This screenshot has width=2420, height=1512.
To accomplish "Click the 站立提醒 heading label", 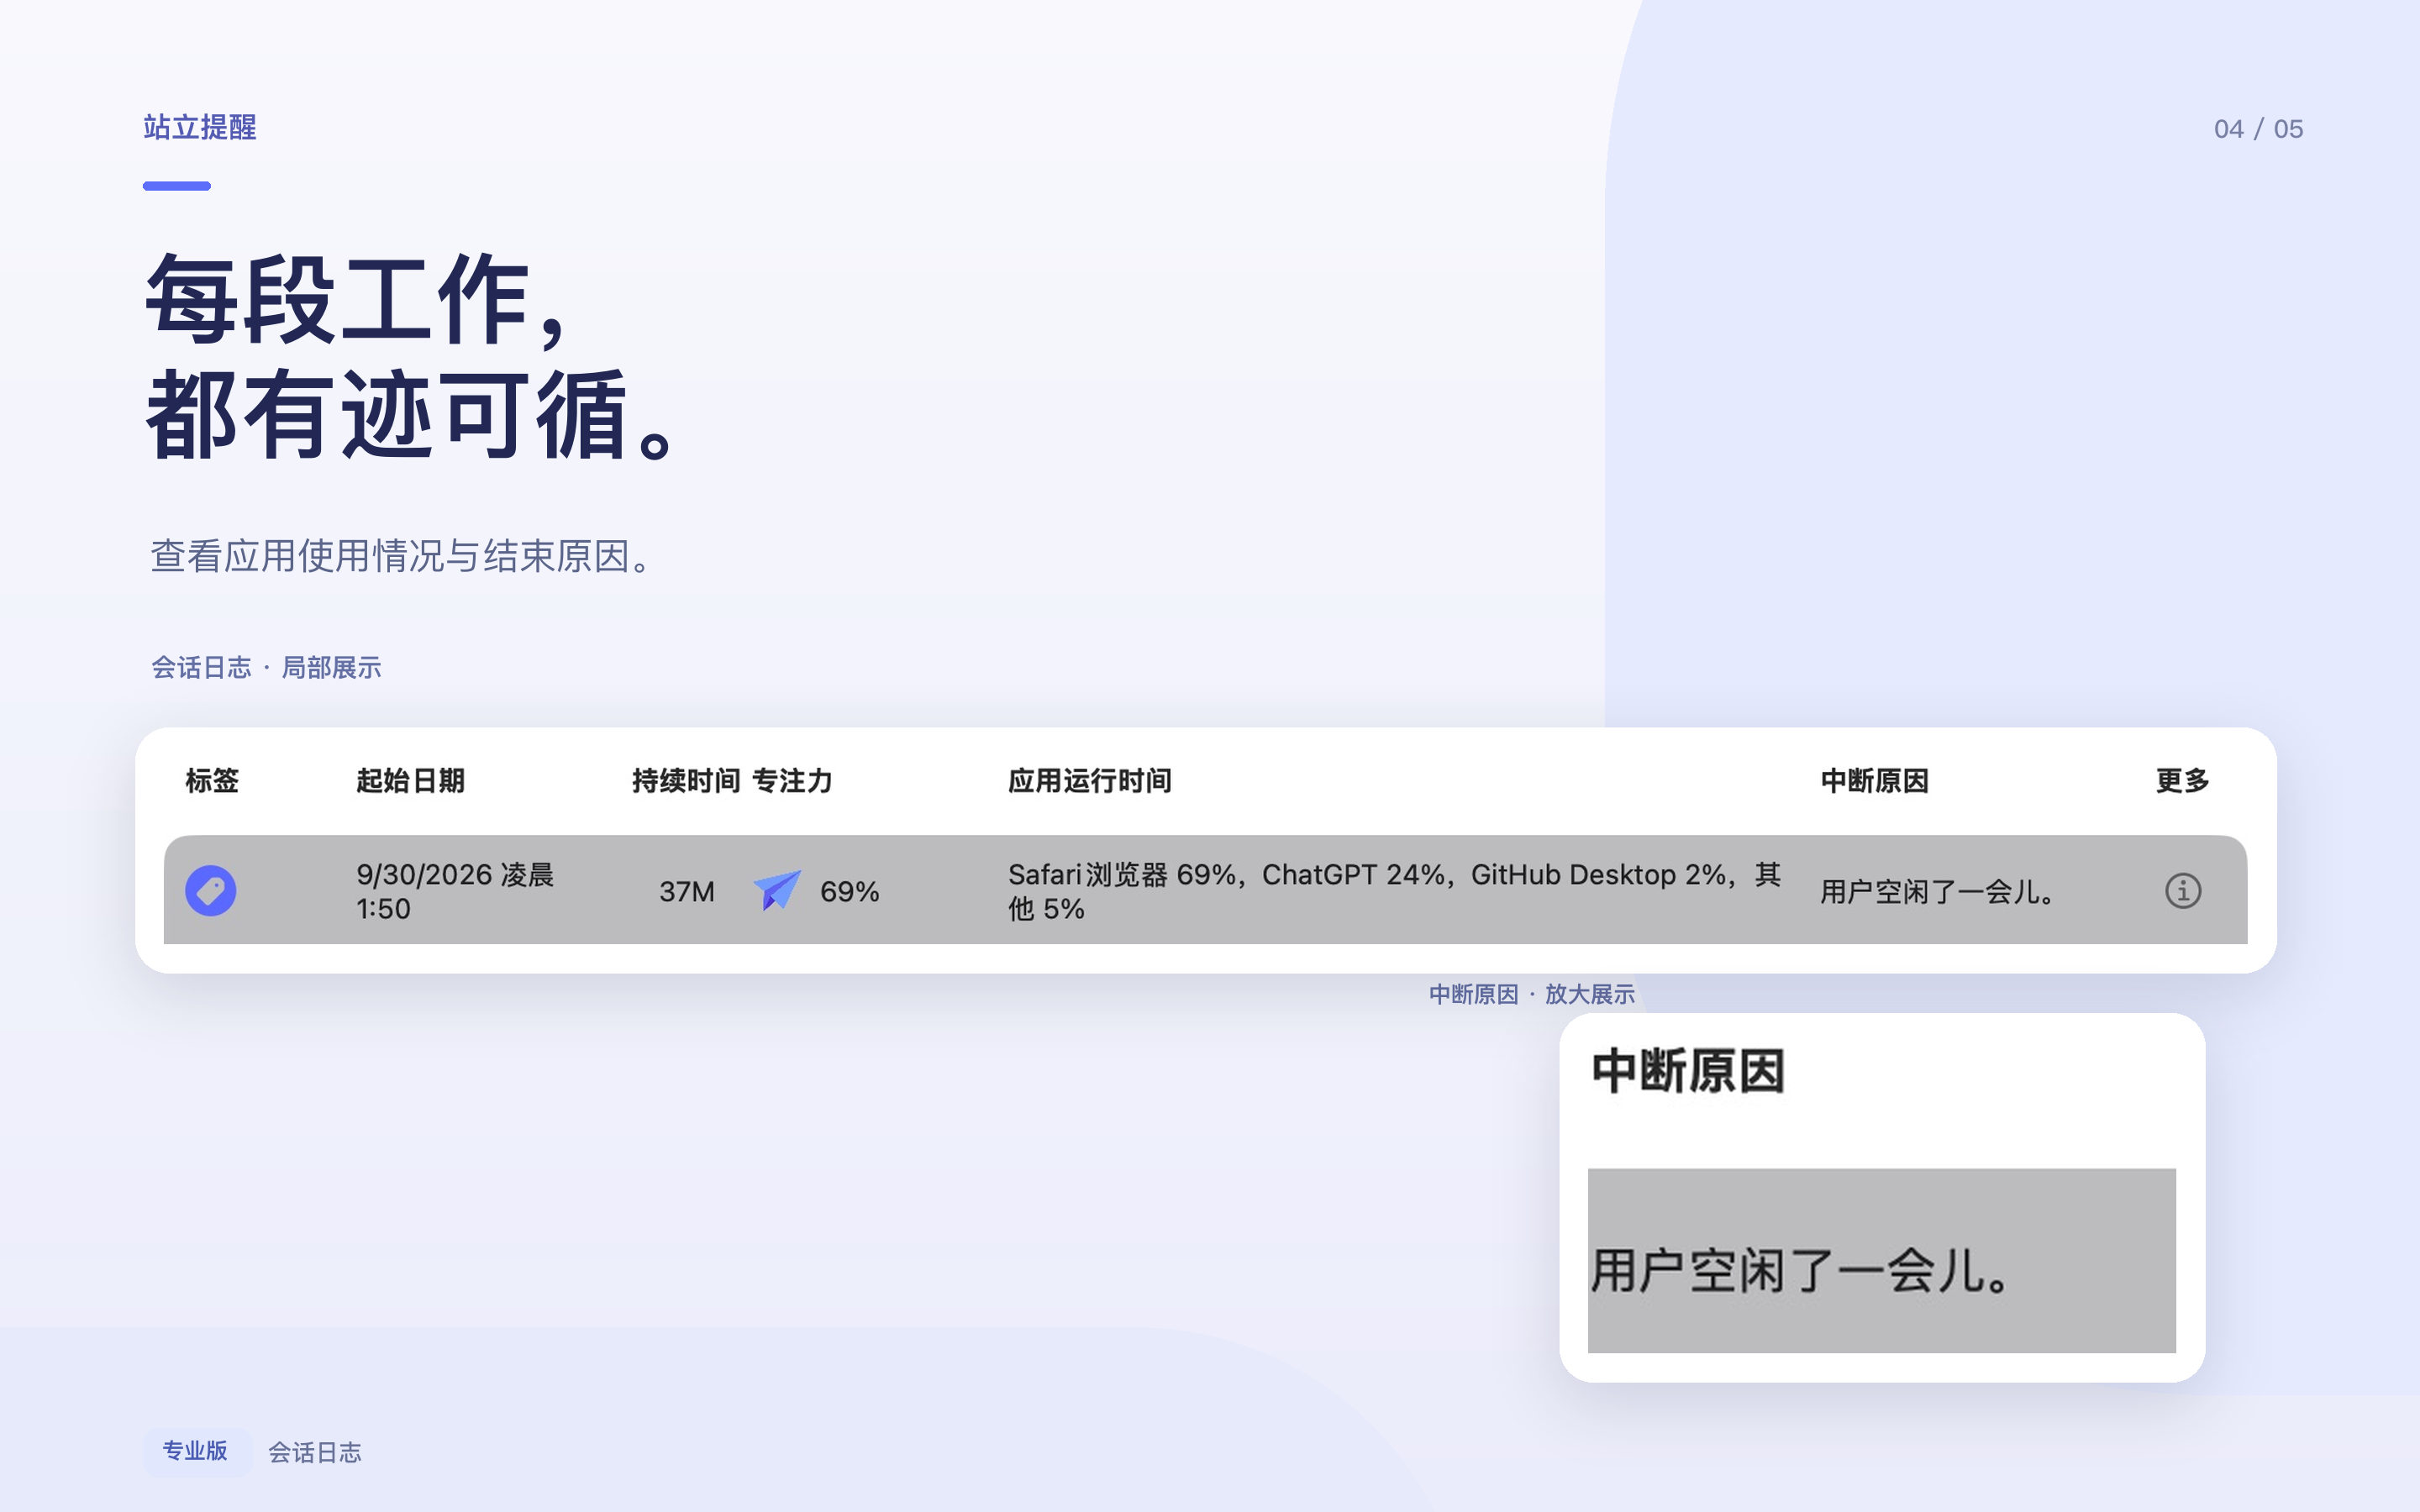I will point(199,127).
